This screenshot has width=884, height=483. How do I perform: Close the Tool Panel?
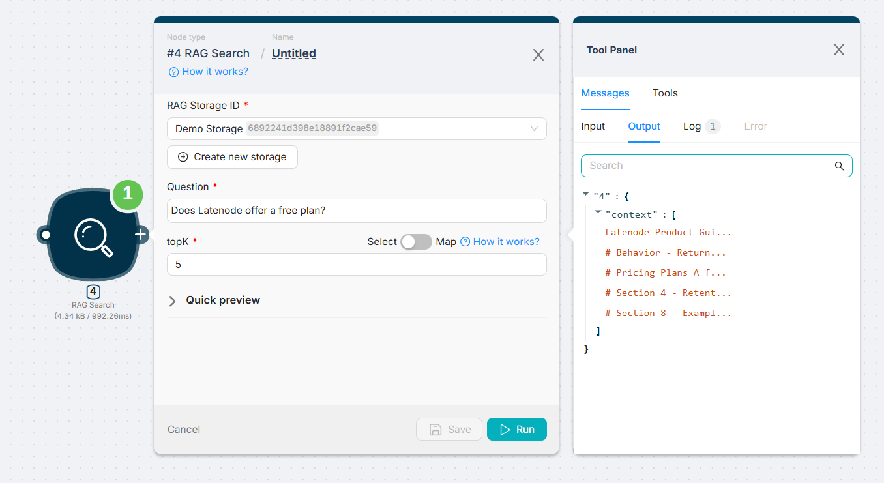click(x=838, y=50)
